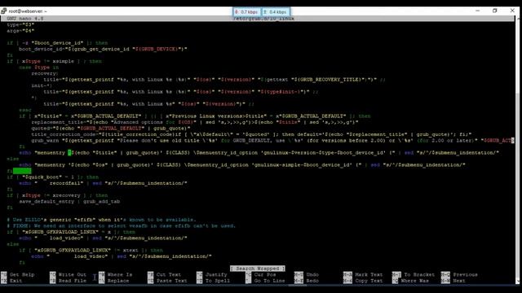The height and width of the screenshot is (293, 522).
Task: Click the Undo shortcut label
Action: tap(312, 275)
